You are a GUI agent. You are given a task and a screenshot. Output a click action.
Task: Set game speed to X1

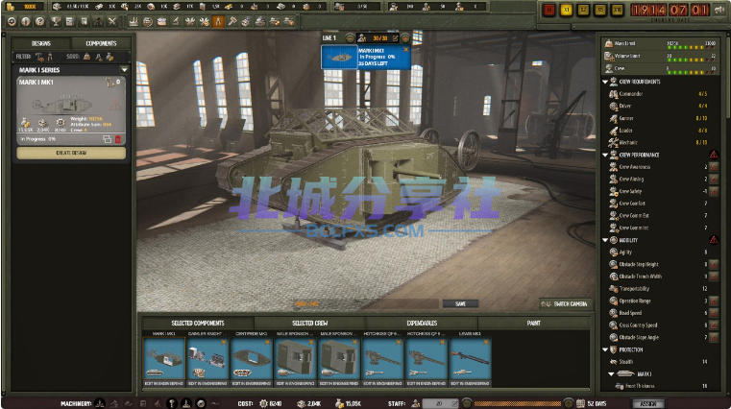click(566, 11)
